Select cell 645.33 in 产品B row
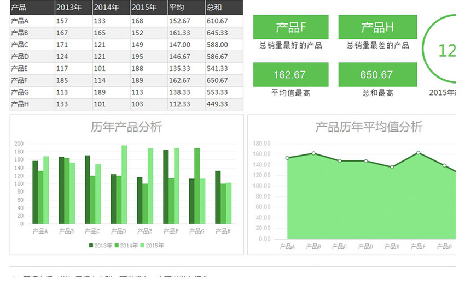This screenshot has height=286, width=465. (x=224, y=33)
